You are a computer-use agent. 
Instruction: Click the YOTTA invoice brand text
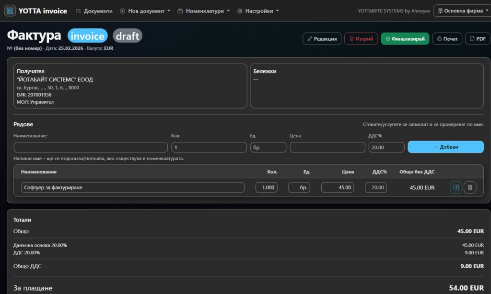click(43, 11)
